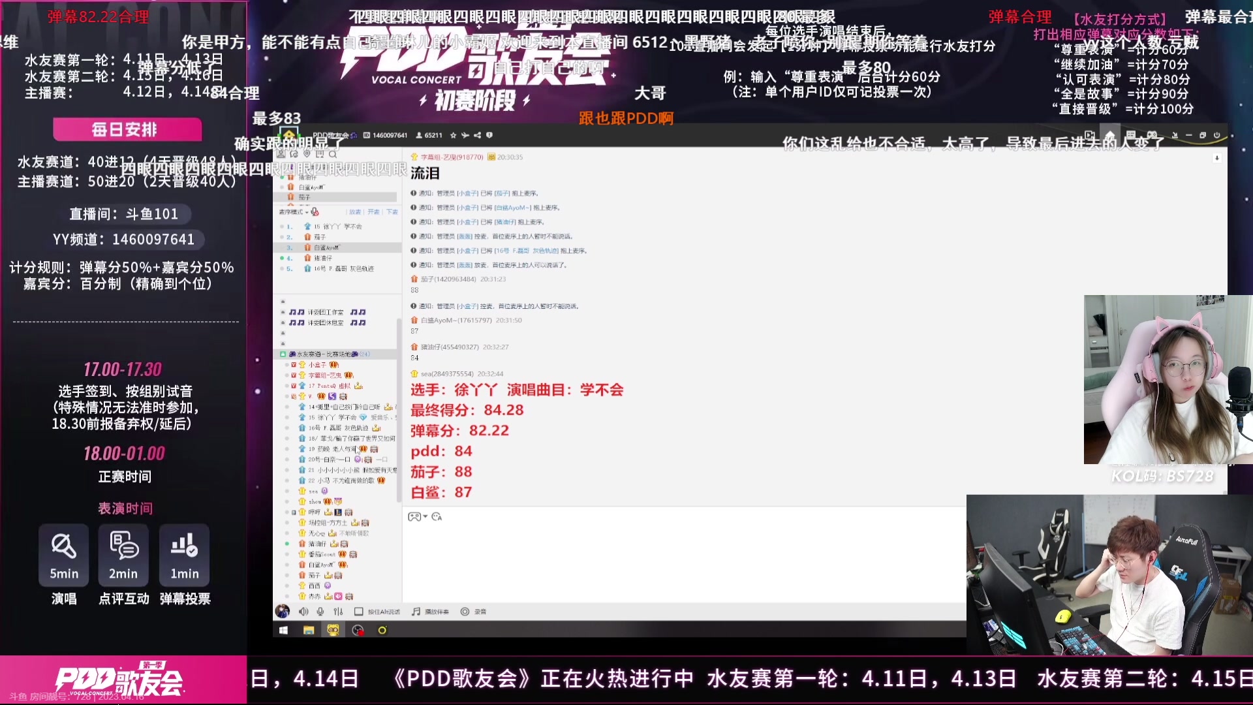Open the dropdown arrow beside gamepad icon
This screenshot has height=705, width=1253.
click(425, 516)
